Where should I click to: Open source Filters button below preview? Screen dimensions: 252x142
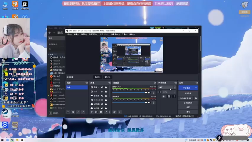pyautogui.click(x=107, y=77)
